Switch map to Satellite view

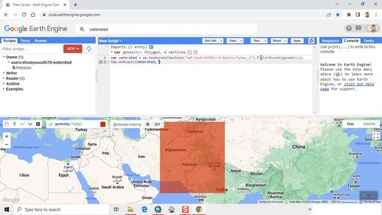click(369, 124)
